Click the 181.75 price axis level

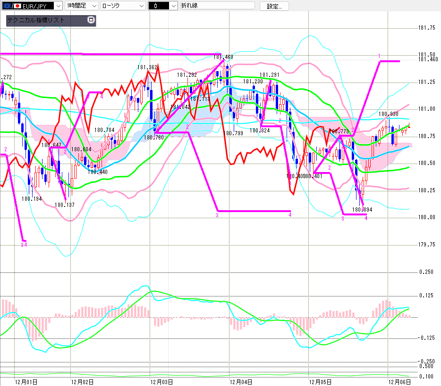point(426,28)
